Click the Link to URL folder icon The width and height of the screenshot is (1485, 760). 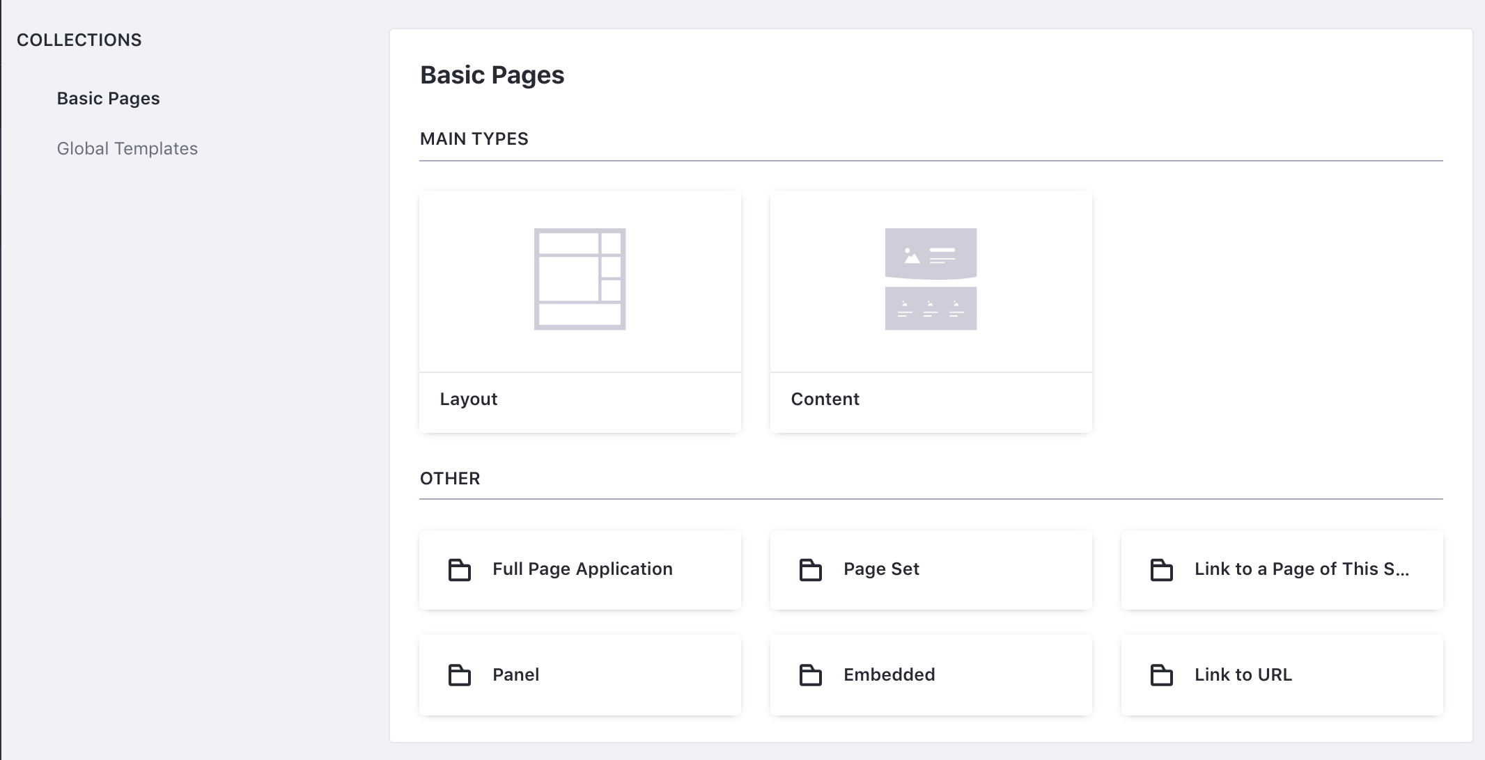1161,675
